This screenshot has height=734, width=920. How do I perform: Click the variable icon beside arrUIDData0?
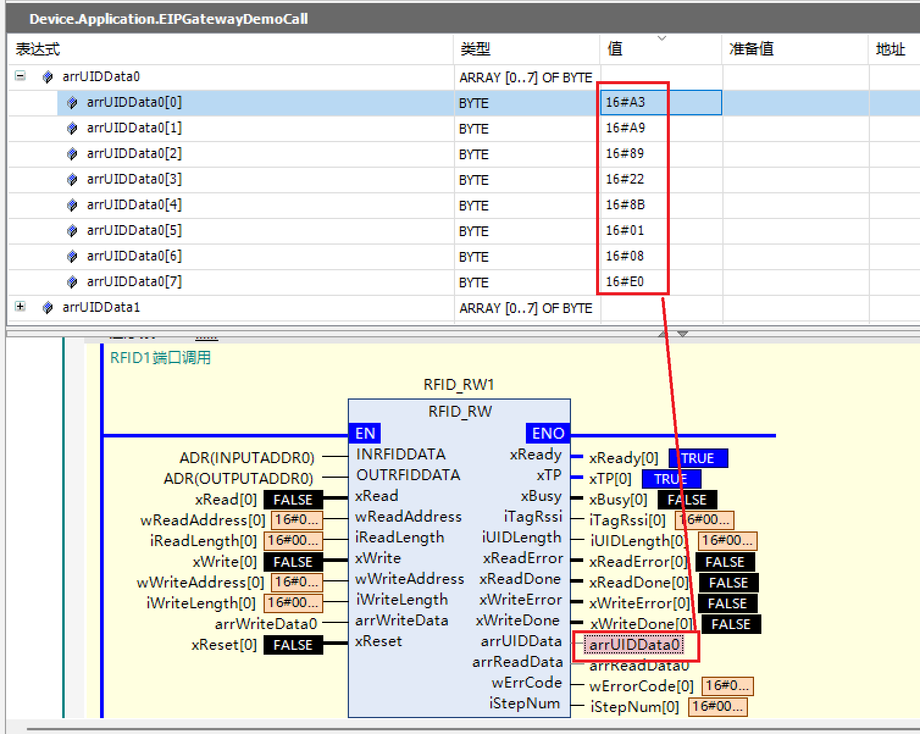(48, 76)
